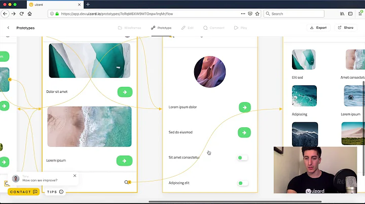The width and height of the screenshot is (365, 204).
Task: Click the browser Search field
Action: click(x=294, y=14)
